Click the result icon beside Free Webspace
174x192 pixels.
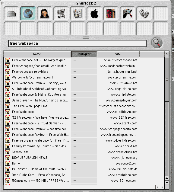pos(8,112)
